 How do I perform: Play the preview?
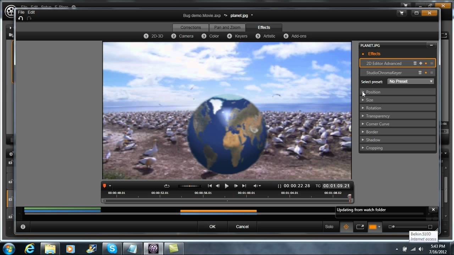[x=227, y=186]
